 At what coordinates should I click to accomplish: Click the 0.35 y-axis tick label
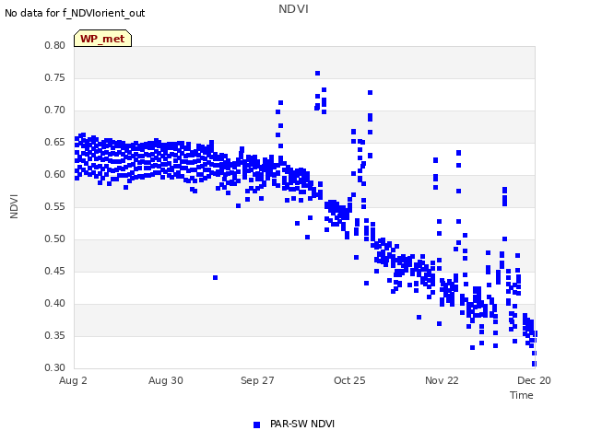[55, 335]
